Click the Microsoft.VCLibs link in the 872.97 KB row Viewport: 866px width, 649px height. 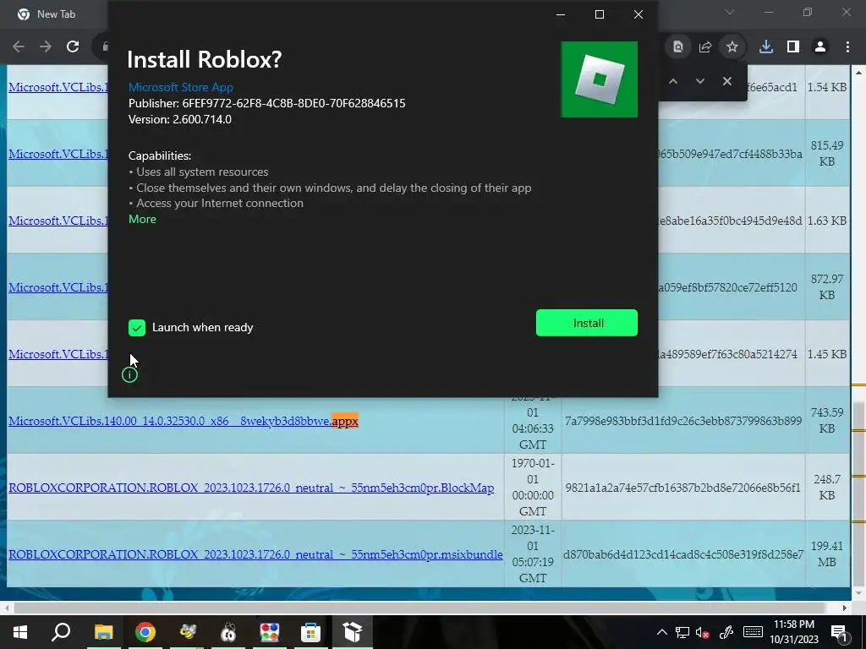[x=58, y=287]
